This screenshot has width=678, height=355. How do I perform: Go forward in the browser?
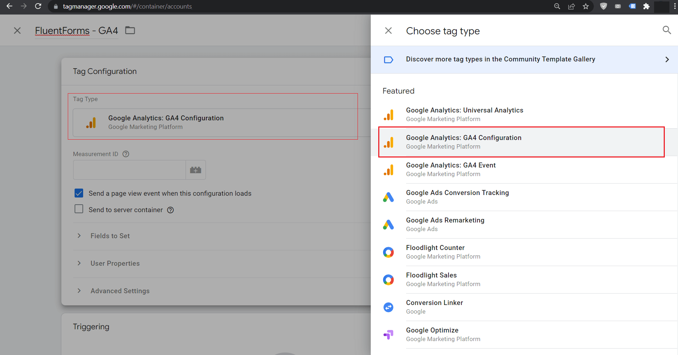click(24, 6)
